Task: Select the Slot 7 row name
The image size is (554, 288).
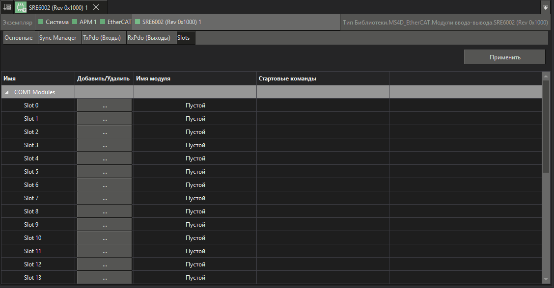Action: tap(31, 198)
